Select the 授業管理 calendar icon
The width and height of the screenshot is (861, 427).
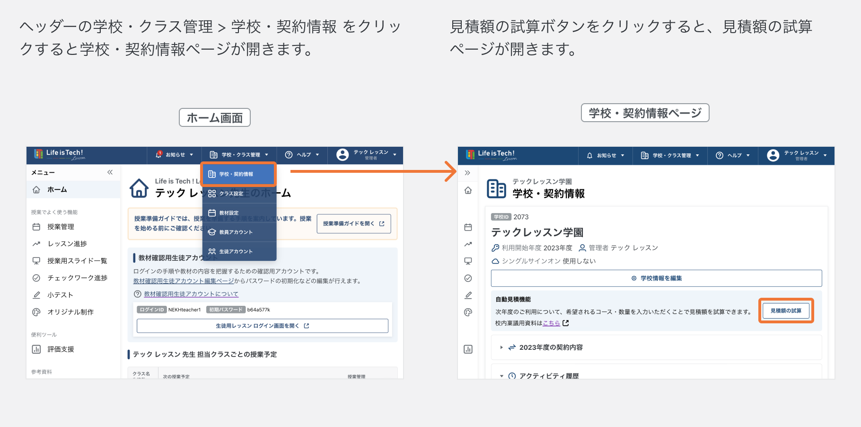pyautogui.click(x=37, y=226)
